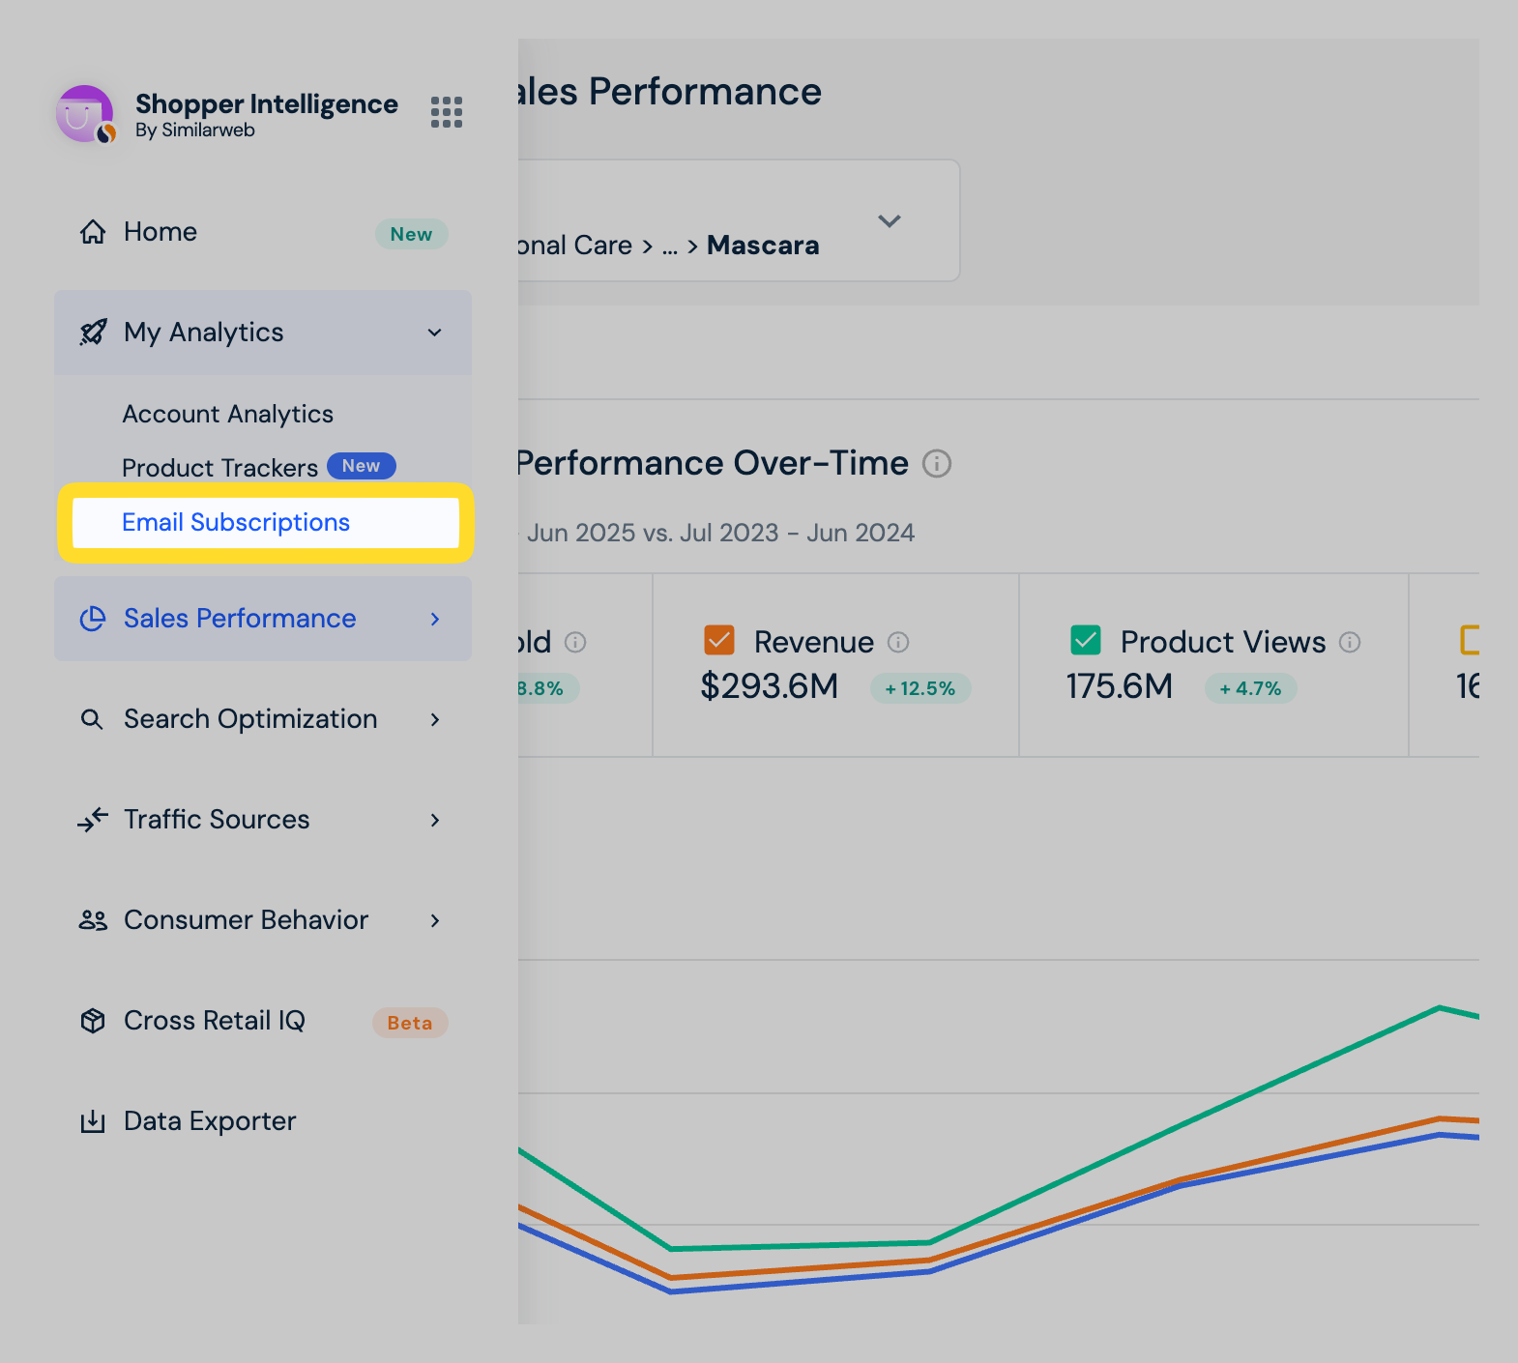Open Data Exporter
The height and width of the screenshot is (1363, 1518).
pyautogui.click(x=263, y=1121)
